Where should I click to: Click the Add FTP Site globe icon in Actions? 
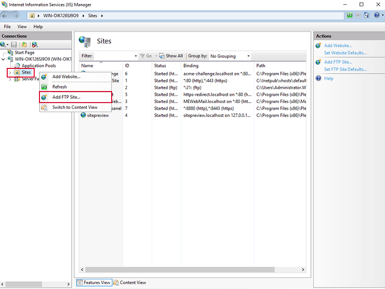click(x=319, y=62)
